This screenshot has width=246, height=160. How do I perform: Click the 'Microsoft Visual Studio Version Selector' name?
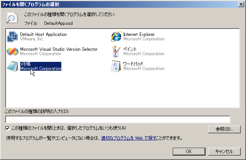pos(59,49)
